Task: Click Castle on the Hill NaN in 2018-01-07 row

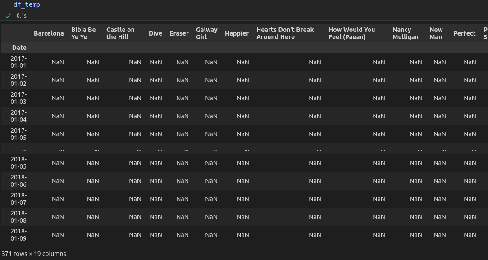Action: [135, 199]
